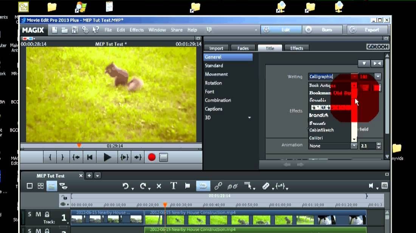416x233 pixels.
Task: Solo track 1 with the S button
Action: pos(29,214)
